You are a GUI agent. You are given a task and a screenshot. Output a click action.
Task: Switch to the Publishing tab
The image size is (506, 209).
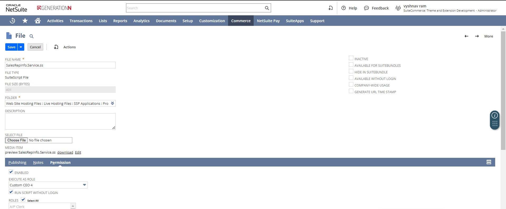(x=17, y=163)
